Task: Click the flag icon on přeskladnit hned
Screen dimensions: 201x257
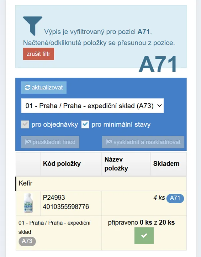Action: tap(28, 142)
